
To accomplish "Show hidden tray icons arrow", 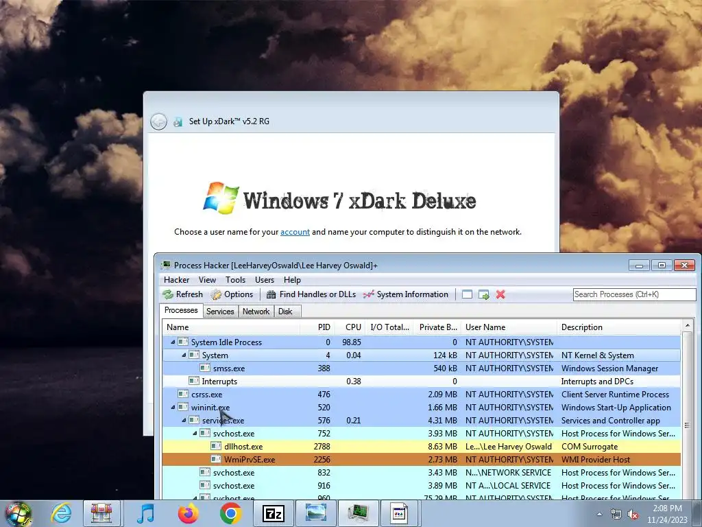I will pos(599,514).
